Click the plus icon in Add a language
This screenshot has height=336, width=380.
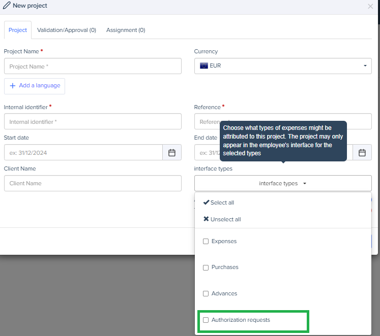[13, 86]
